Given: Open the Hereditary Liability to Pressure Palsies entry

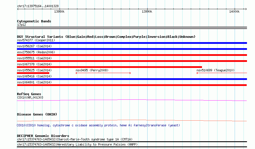Looking at the screenshot, I should 77,144.
